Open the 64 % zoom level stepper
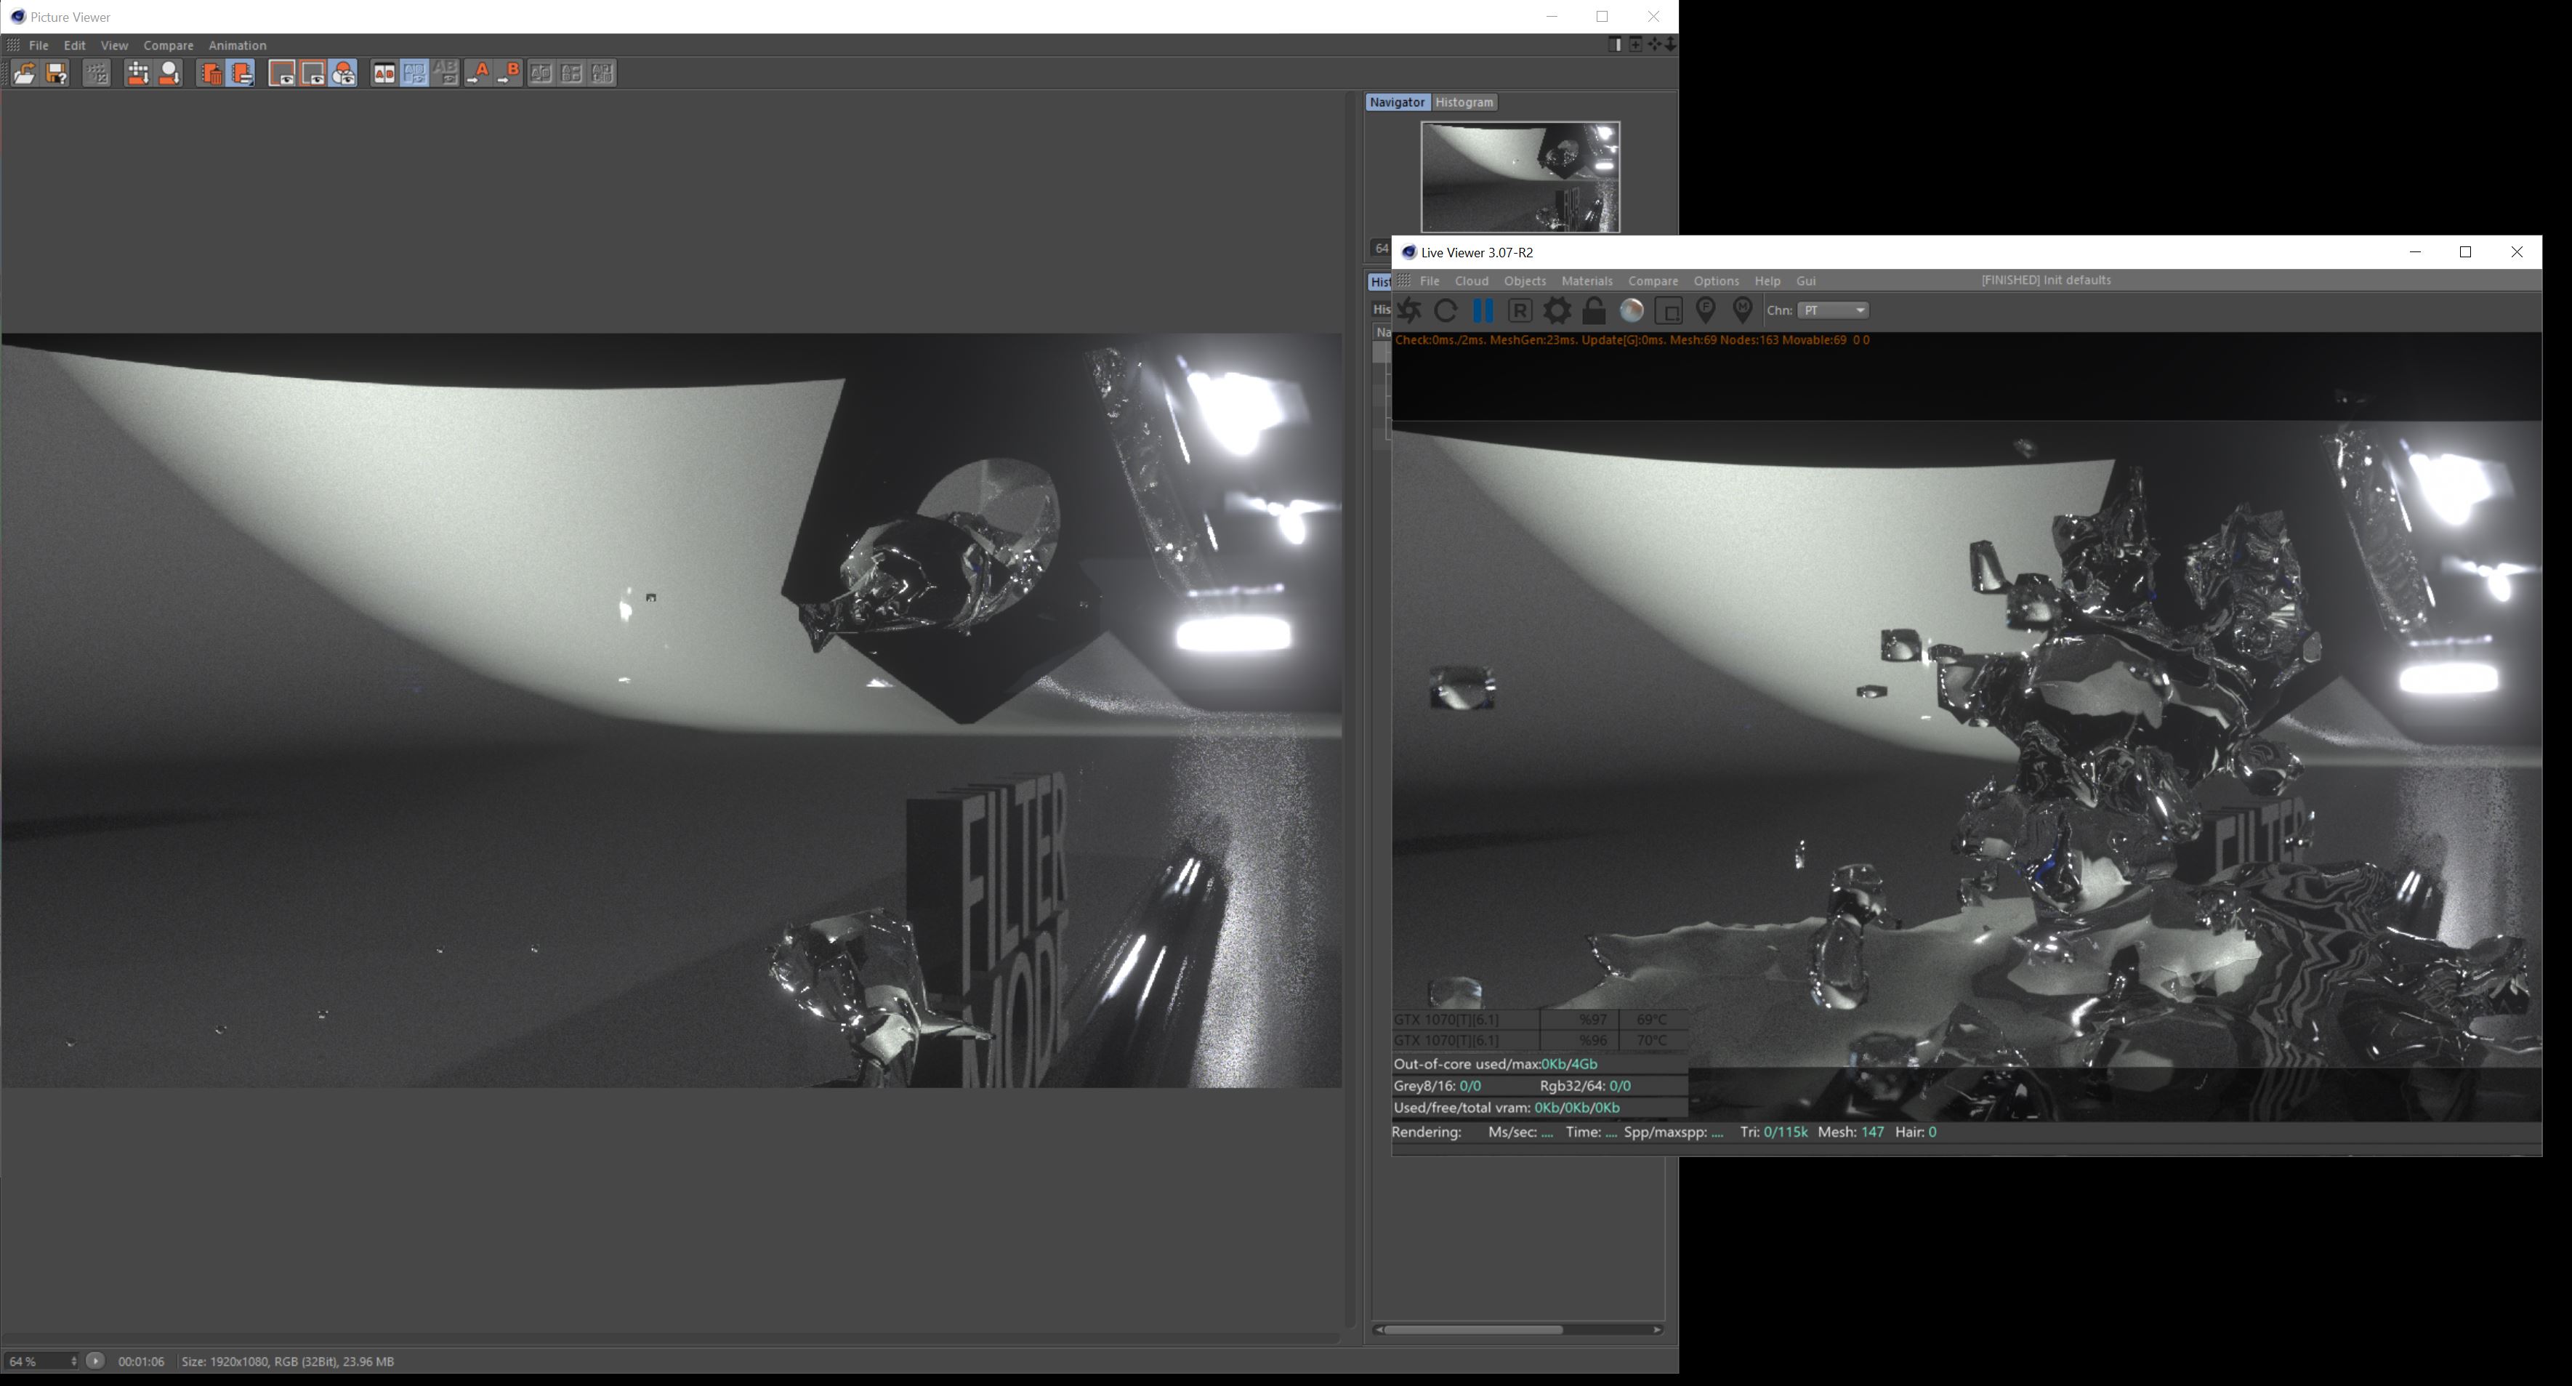The image size is (2572, 1386). coord(73,1361)
